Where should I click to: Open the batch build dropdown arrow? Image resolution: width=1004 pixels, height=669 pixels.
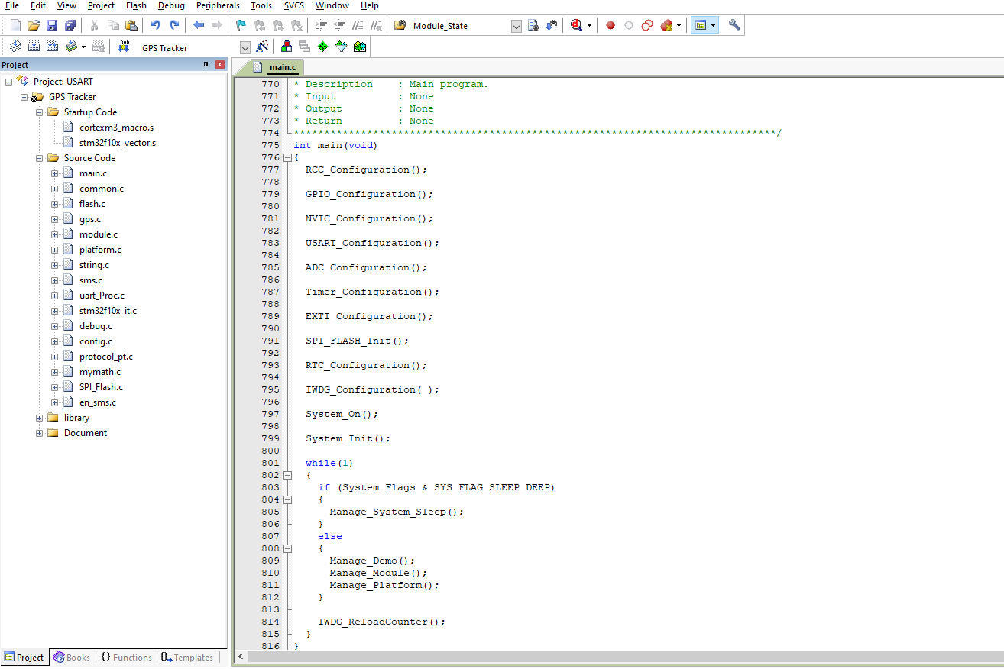(83, 47)
